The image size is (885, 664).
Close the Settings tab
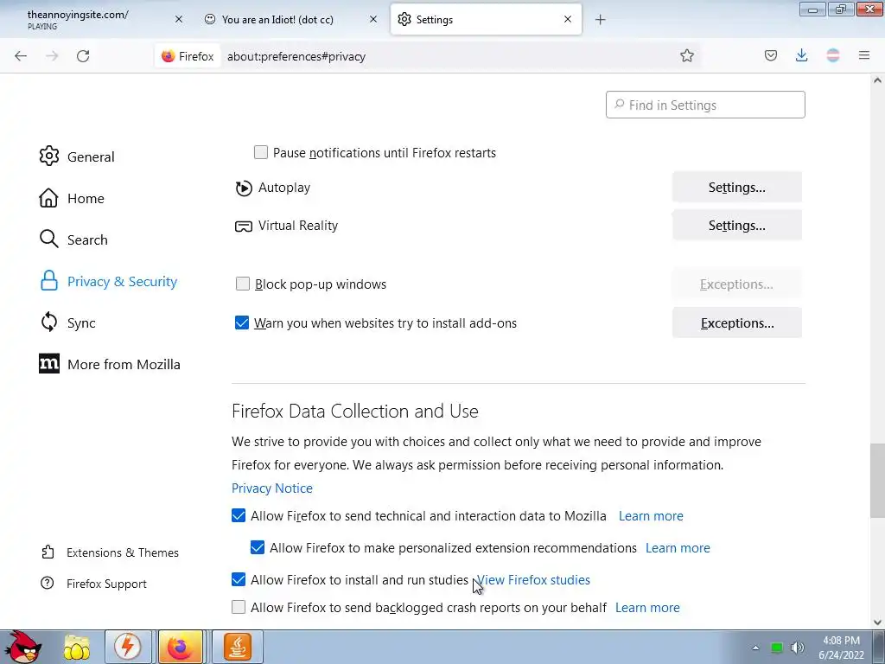[x=568, y=19]
